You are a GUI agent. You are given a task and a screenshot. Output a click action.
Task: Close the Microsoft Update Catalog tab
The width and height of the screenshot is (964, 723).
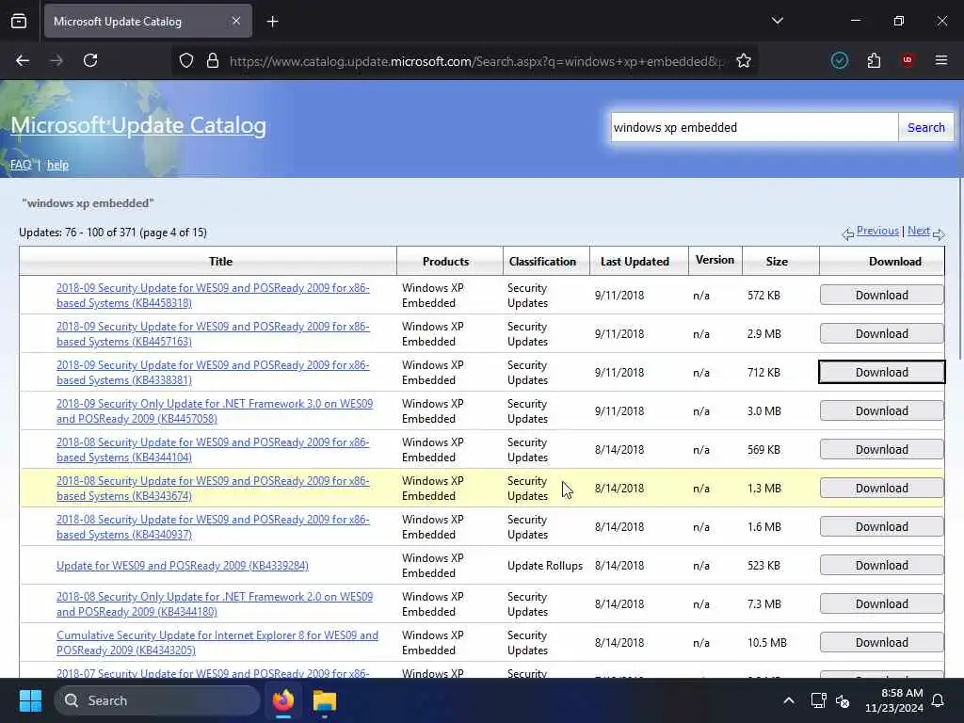click(236, 22)
